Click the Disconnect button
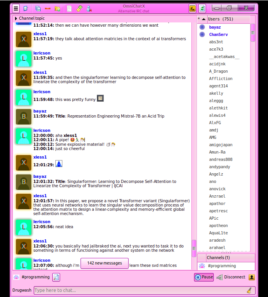Viewport: 268px width, 297px height. (231, 277)
